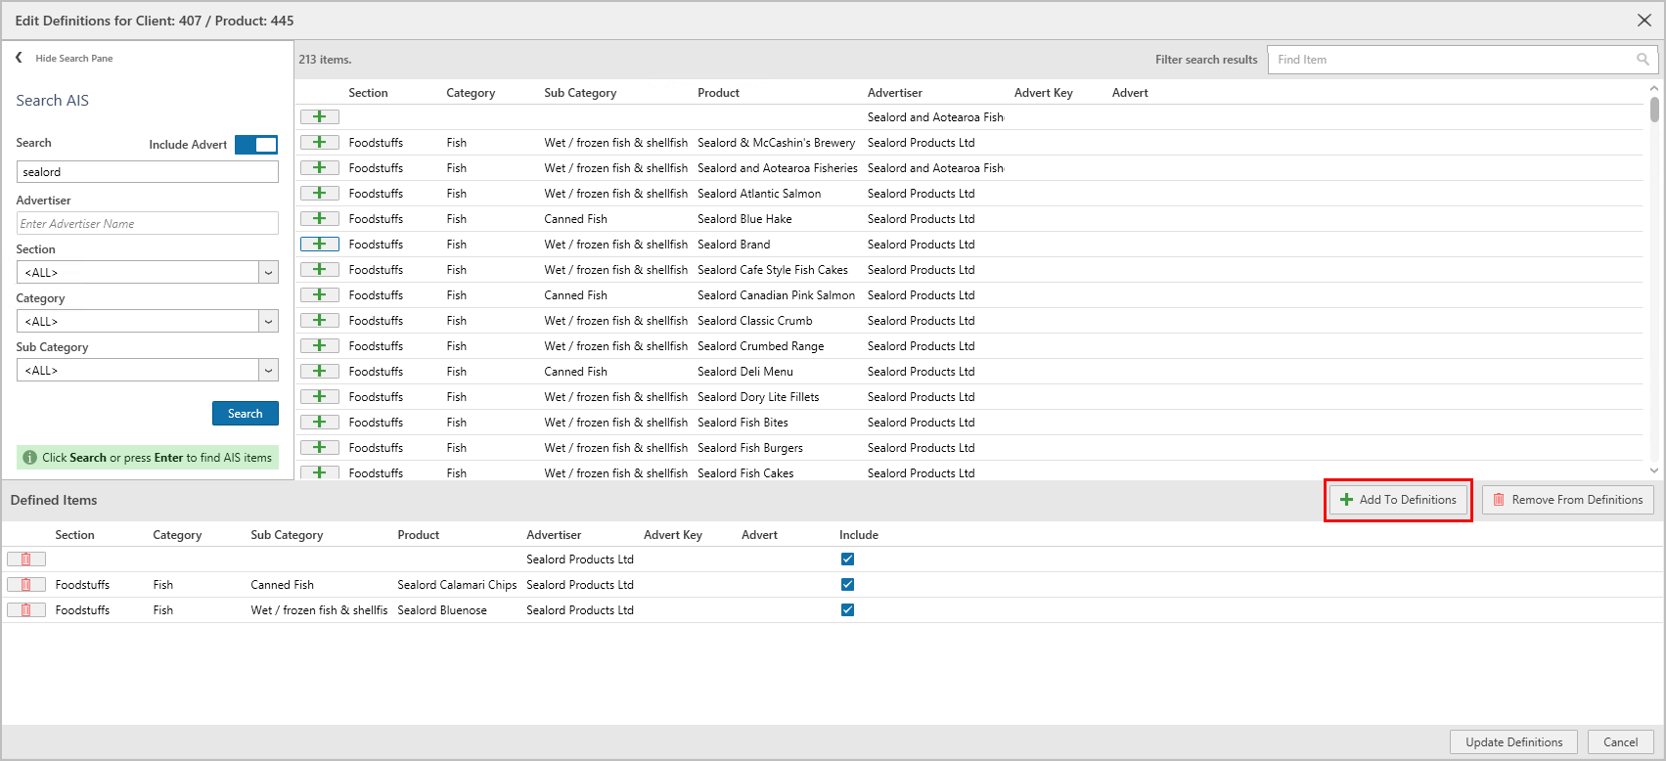The width and height of the screenshot is (1666, 761).
Task: Click the Sealord Brand product name
Action: coord(734,245)
